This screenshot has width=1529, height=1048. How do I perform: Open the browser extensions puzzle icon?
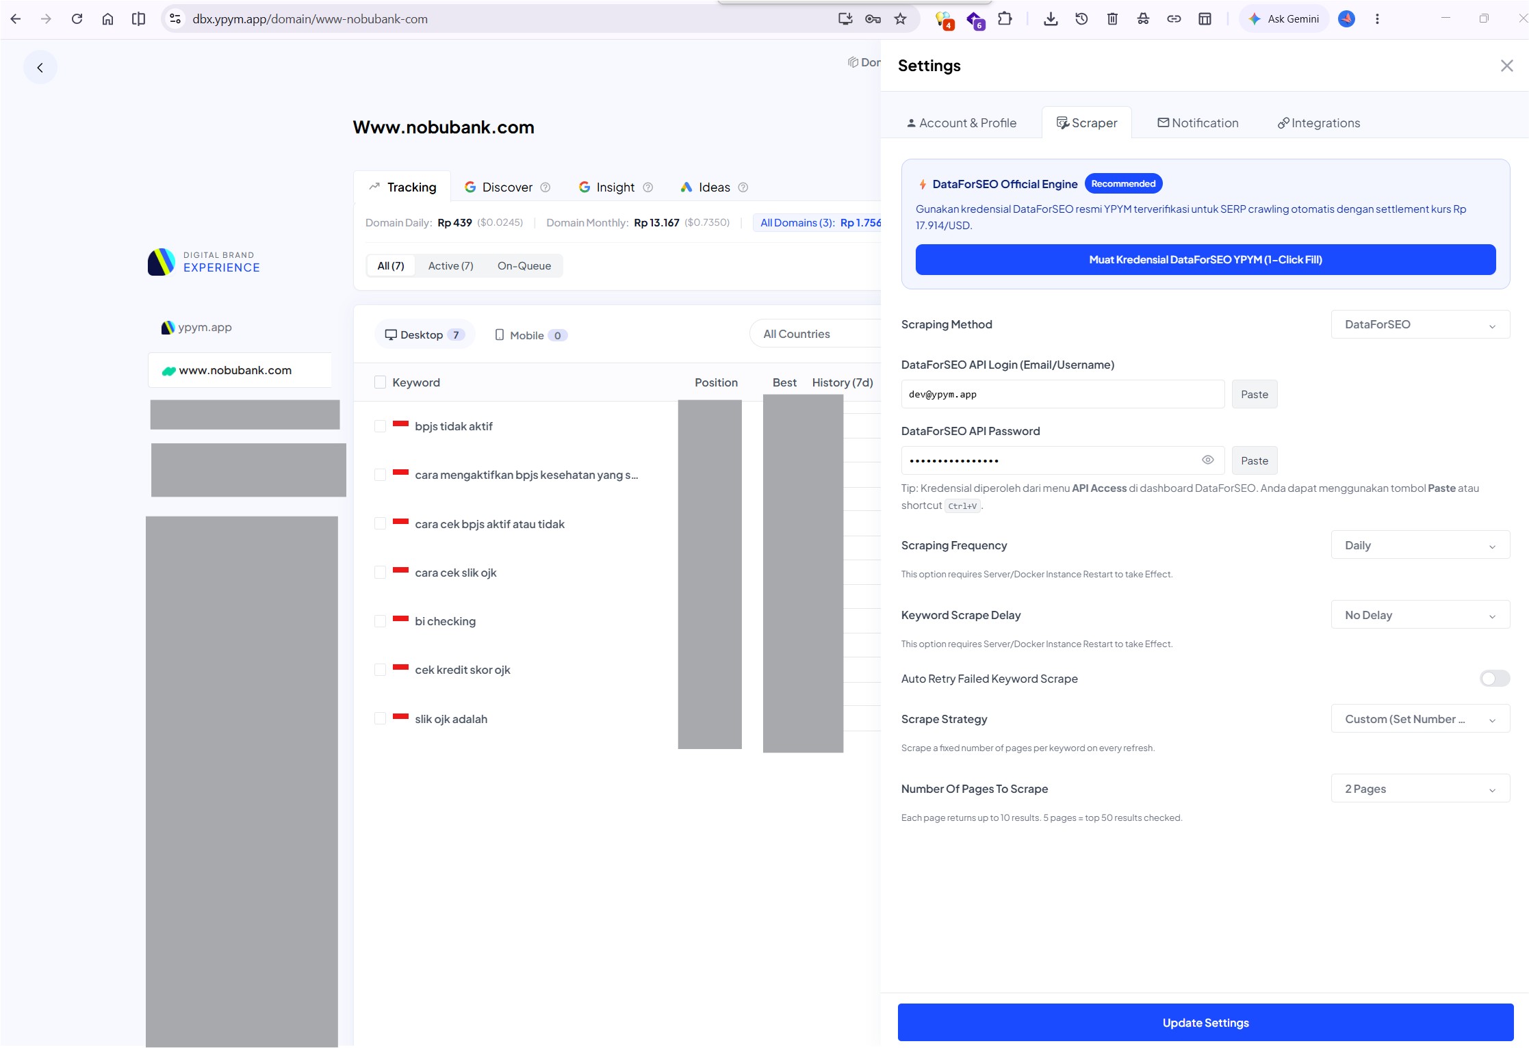[1005, 19]
